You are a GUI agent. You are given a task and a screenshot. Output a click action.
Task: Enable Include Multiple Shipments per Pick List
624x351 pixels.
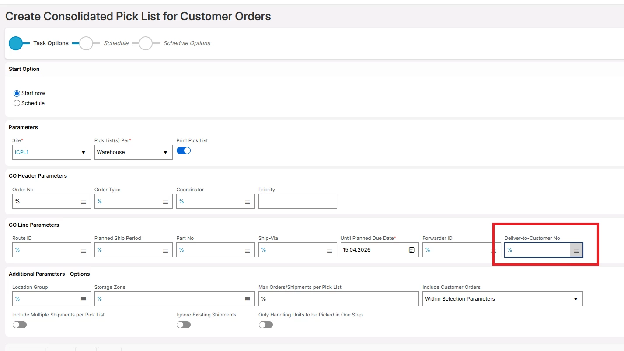tap(20, 325)
